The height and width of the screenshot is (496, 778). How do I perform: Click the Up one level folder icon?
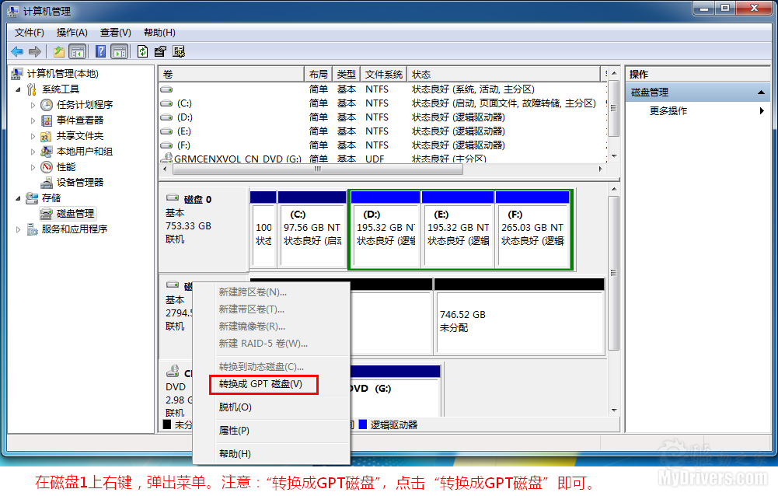click(x=59, y=51)
